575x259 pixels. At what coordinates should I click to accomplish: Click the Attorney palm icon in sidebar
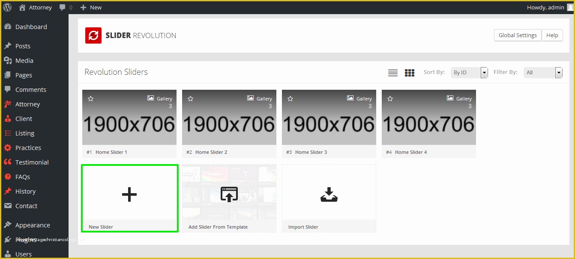click(x=8, y=104)
